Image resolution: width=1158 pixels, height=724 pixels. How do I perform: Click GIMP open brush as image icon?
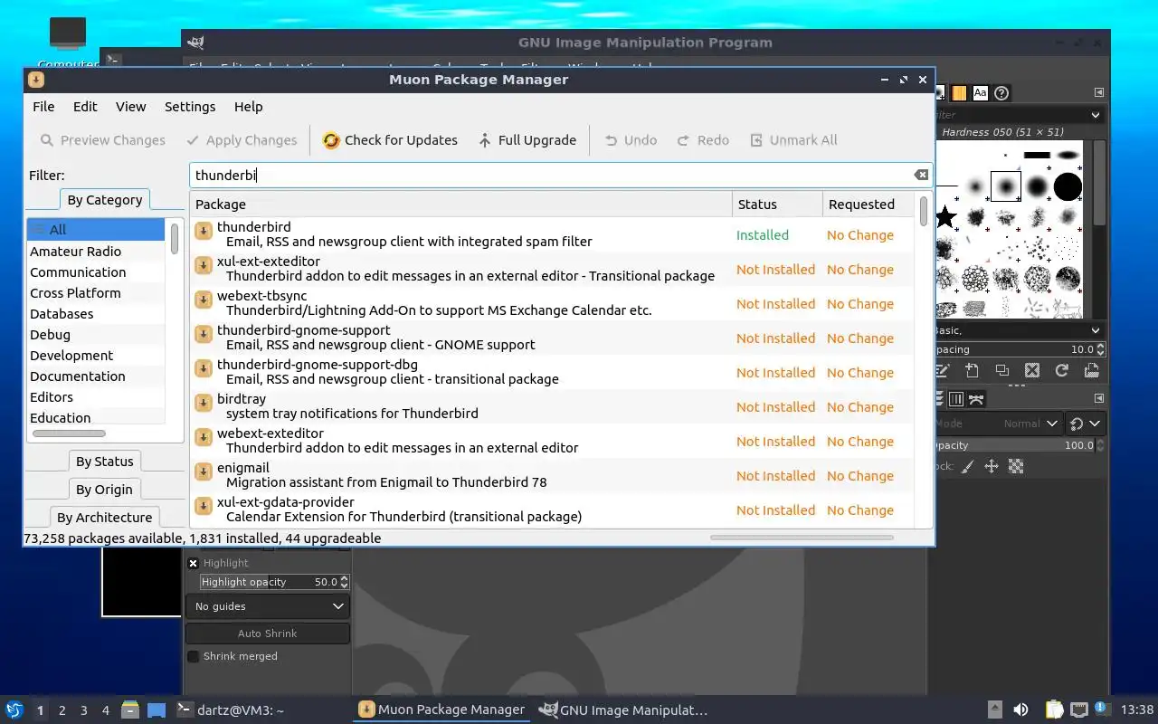(1092, 370)
